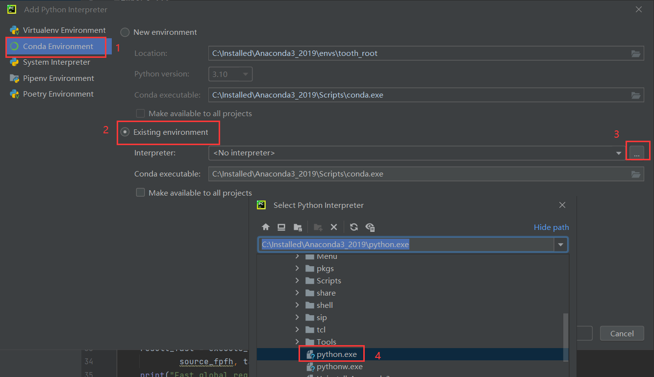The image size is (654, 377).
Task: Click the share folder icon
Action: coord(309,293)
